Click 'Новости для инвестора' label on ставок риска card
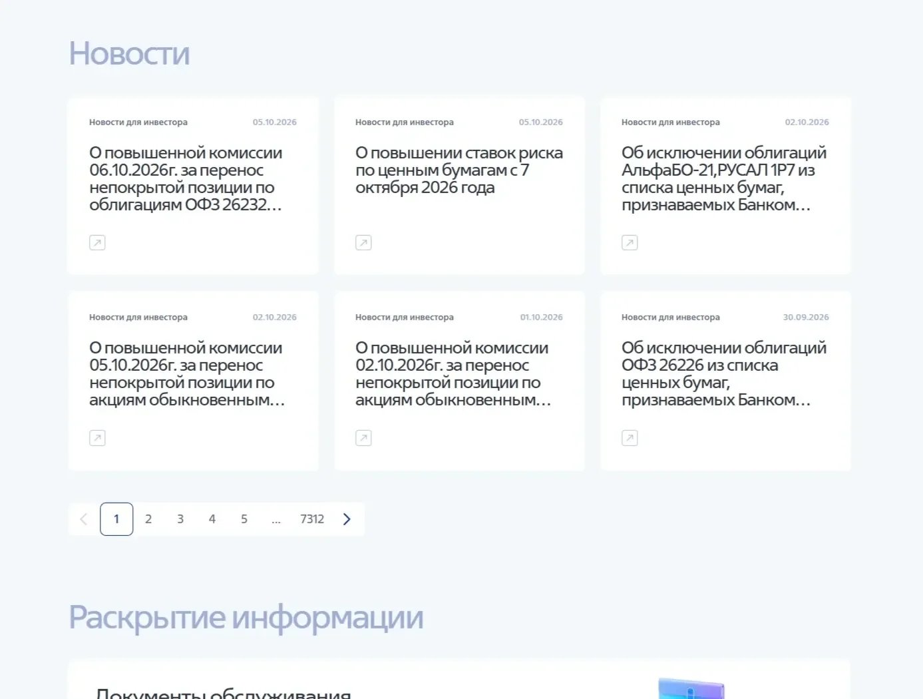The height and width of the screenshot is (699, 923). pyautogui.click(x=405, y=122)
